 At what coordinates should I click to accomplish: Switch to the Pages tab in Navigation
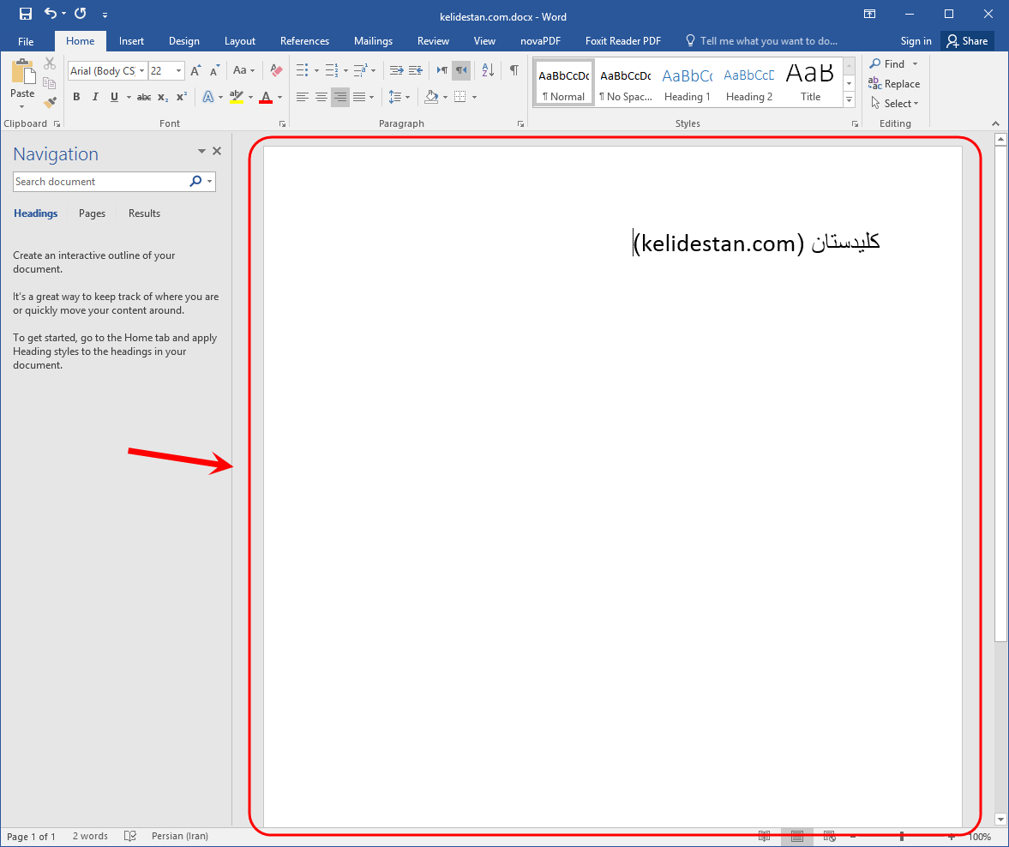pos(92,213)
